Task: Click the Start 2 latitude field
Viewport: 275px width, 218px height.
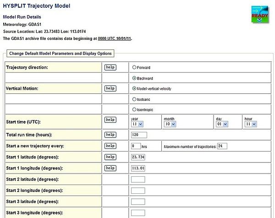Action: (x=138, y=180)
